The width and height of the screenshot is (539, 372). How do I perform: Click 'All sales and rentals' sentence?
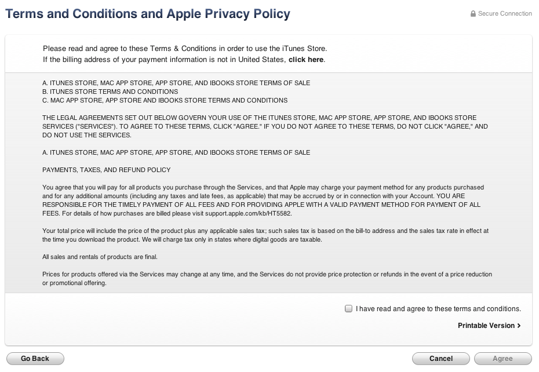coord(100,257)
